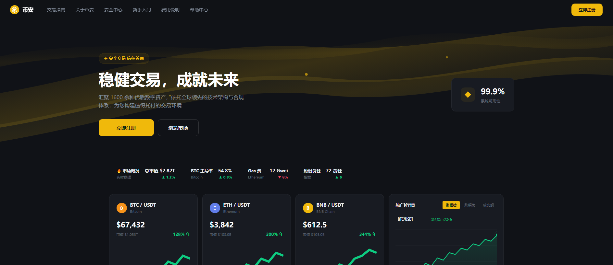
Task: Click the Ethereum coin icon
Action: 215,208
